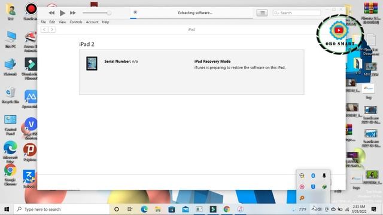Click the iTunes previous track rewind button
383x215 pixels.
(51, 13)
